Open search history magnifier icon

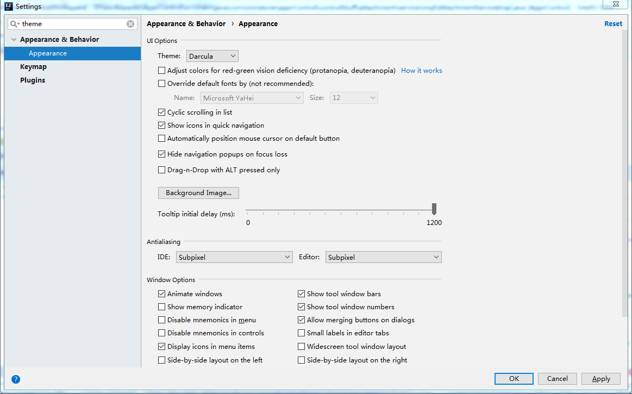point(15,24)
